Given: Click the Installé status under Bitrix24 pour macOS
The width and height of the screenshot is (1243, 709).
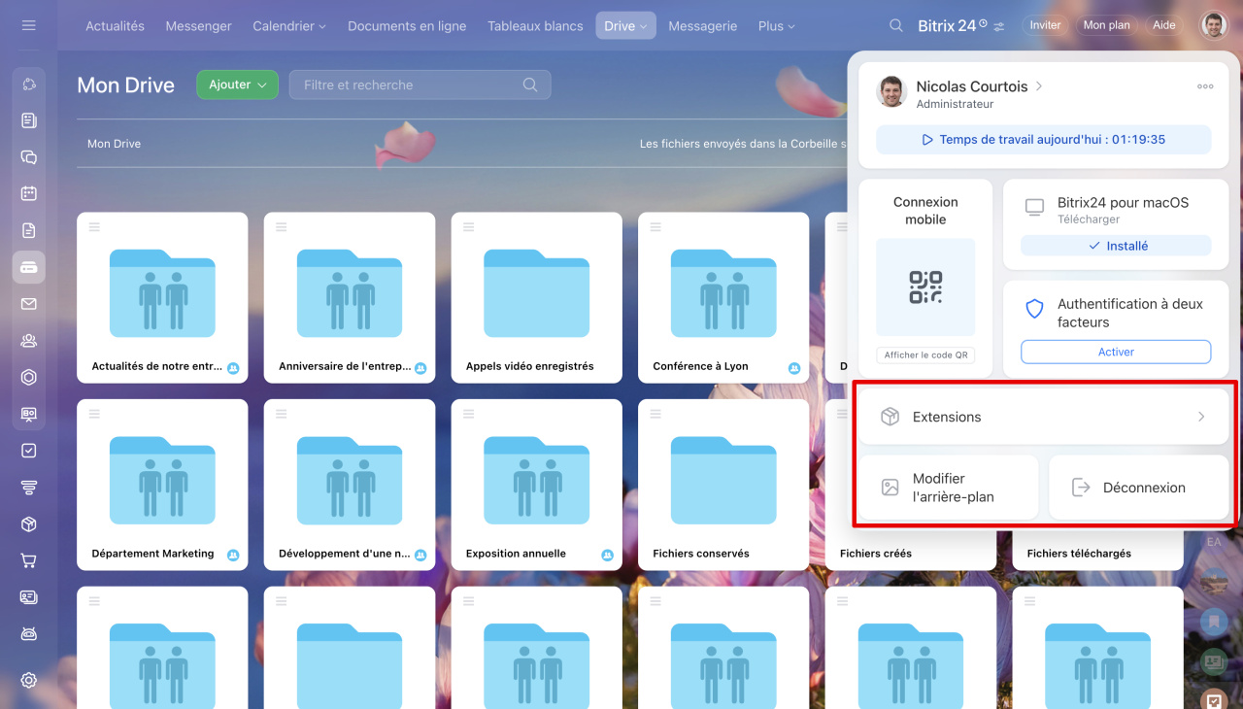Looking at the screenshot, I should (1116, 246).
